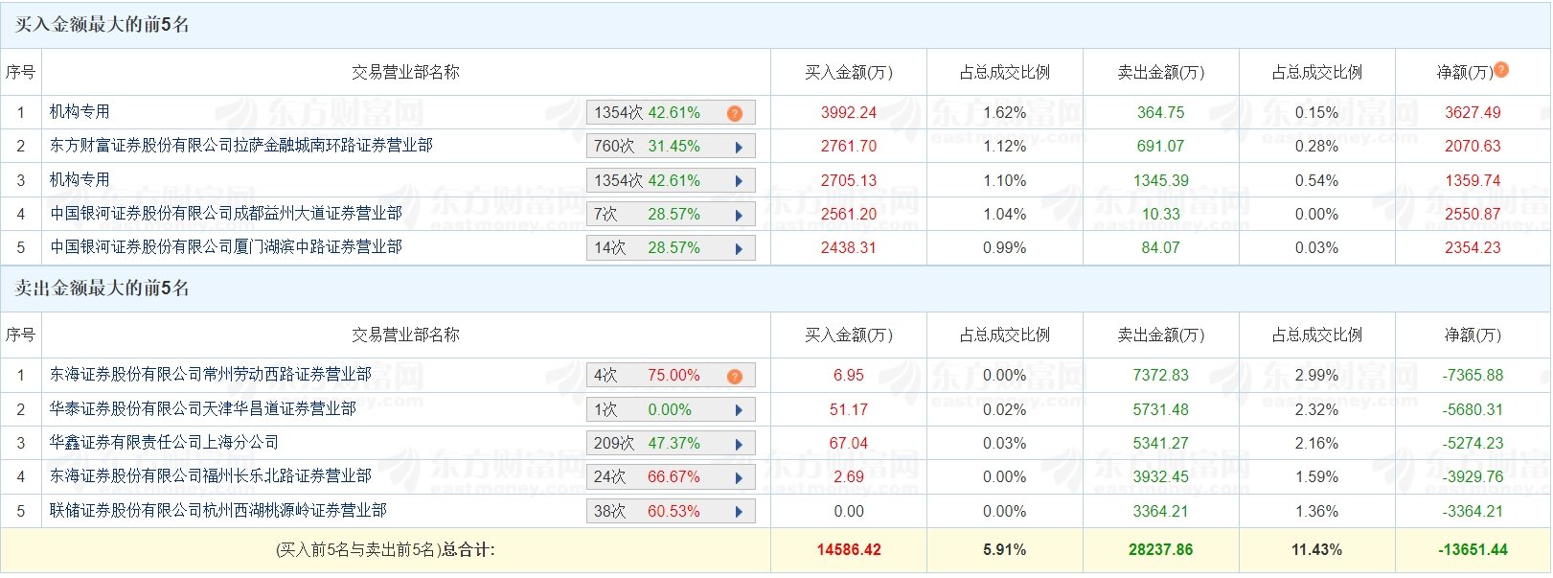Screen dimensions: 1553x578
Task: Click the net amount -3929.76
Action: point(1473,476)
